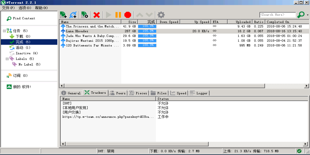Click the Add Torrent toolbar icon
Viewport: 310px width, 155px height.
[63, 15]
